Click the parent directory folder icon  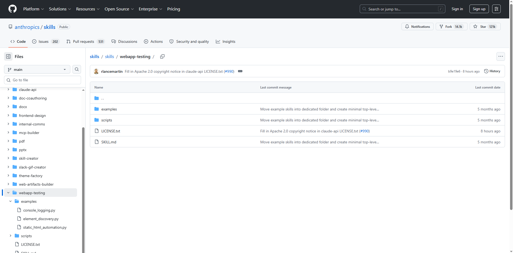coord(97,98)
